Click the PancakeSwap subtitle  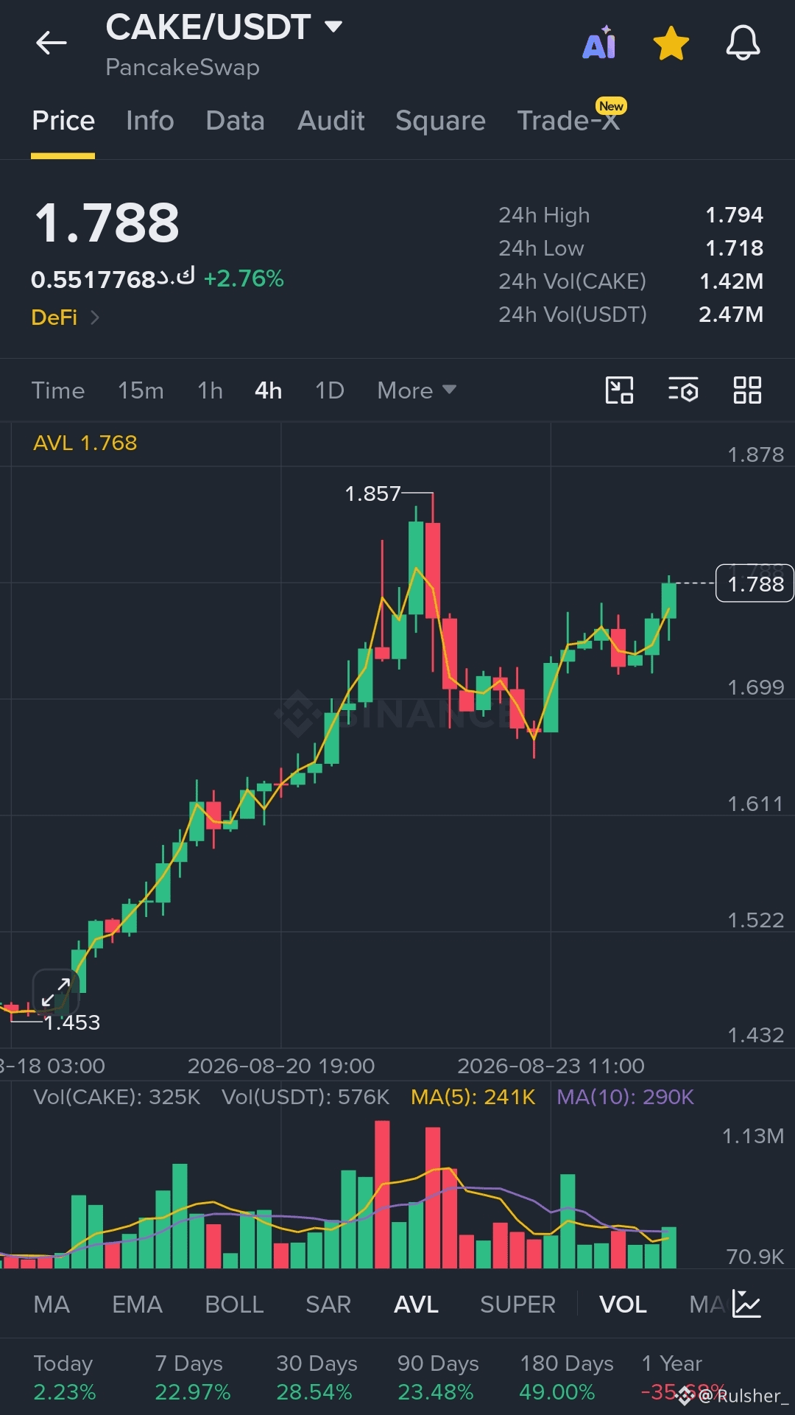[x=183, y=68]
